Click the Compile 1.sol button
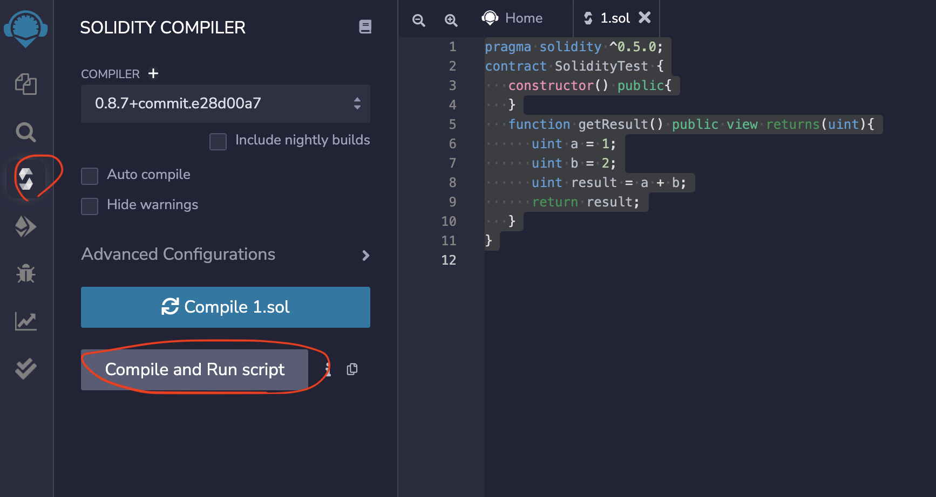Image resolution: width=936 pixels, height=497 pixels. click(226, 307)
